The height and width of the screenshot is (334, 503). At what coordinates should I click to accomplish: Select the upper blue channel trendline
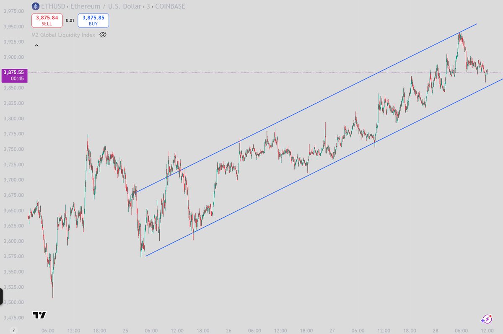307,108
